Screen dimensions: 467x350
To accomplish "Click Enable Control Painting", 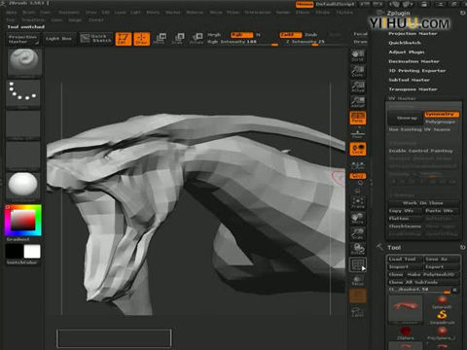I will coord(420,151).
